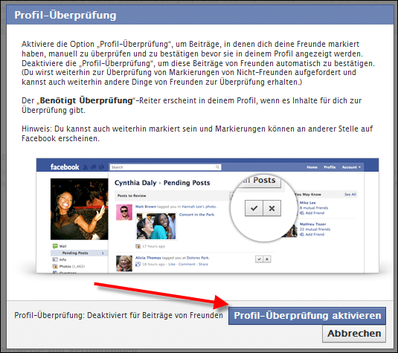This screenshot has width=398, height=353.
Task: Click the 17 hours ago timestamp
Action: pos(153,246)
